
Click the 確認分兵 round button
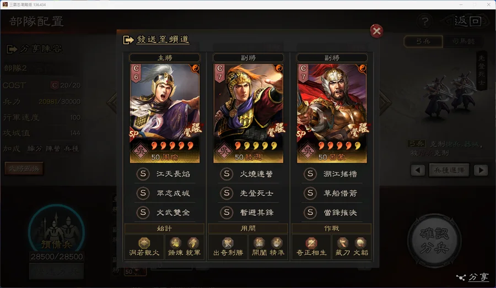pyautogui.click(x=434, y=241)
